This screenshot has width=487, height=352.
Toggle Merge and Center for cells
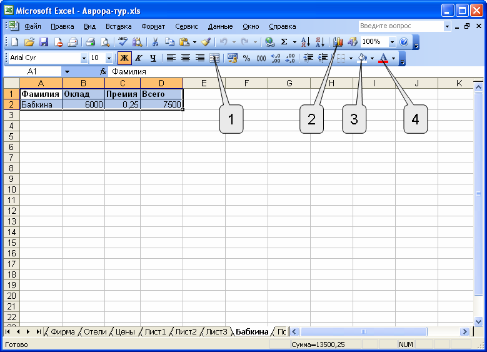click(x=214, y=58)
